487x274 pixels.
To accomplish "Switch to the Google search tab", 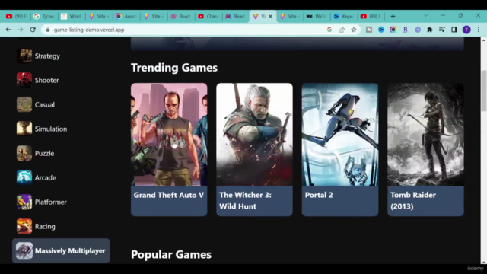I will 44,17.
